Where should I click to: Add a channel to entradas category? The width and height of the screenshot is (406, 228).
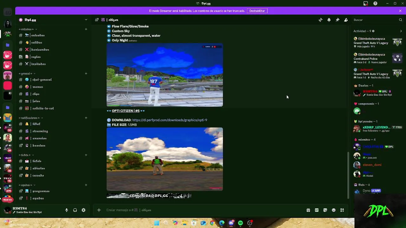click(86, 29)
